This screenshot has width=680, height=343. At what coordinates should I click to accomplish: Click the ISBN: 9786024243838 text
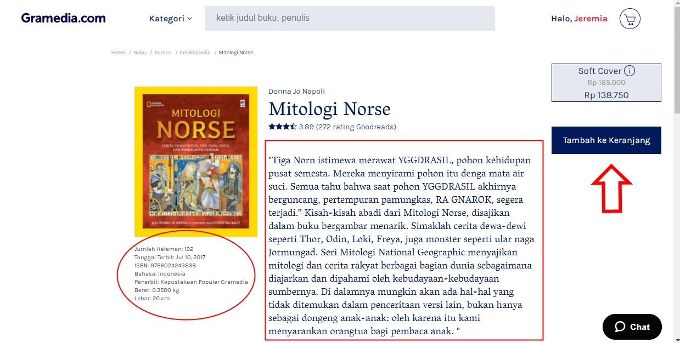[165, 266]
